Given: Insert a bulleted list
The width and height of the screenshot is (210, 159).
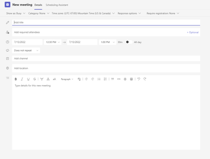Looking at the screenshot, I should [99, 79].
